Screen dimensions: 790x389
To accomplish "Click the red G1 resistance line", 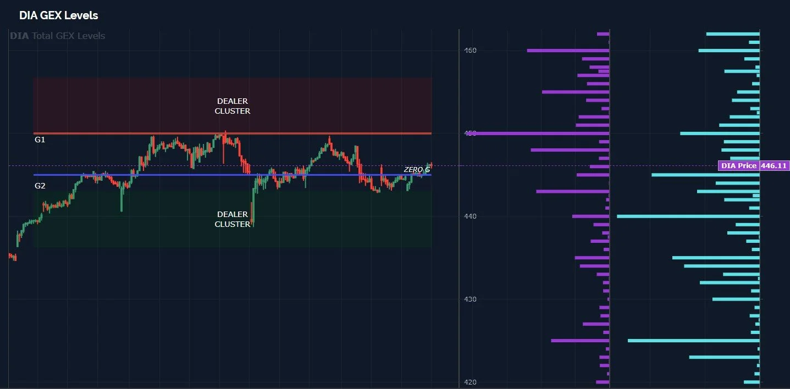I will point(232,134).
